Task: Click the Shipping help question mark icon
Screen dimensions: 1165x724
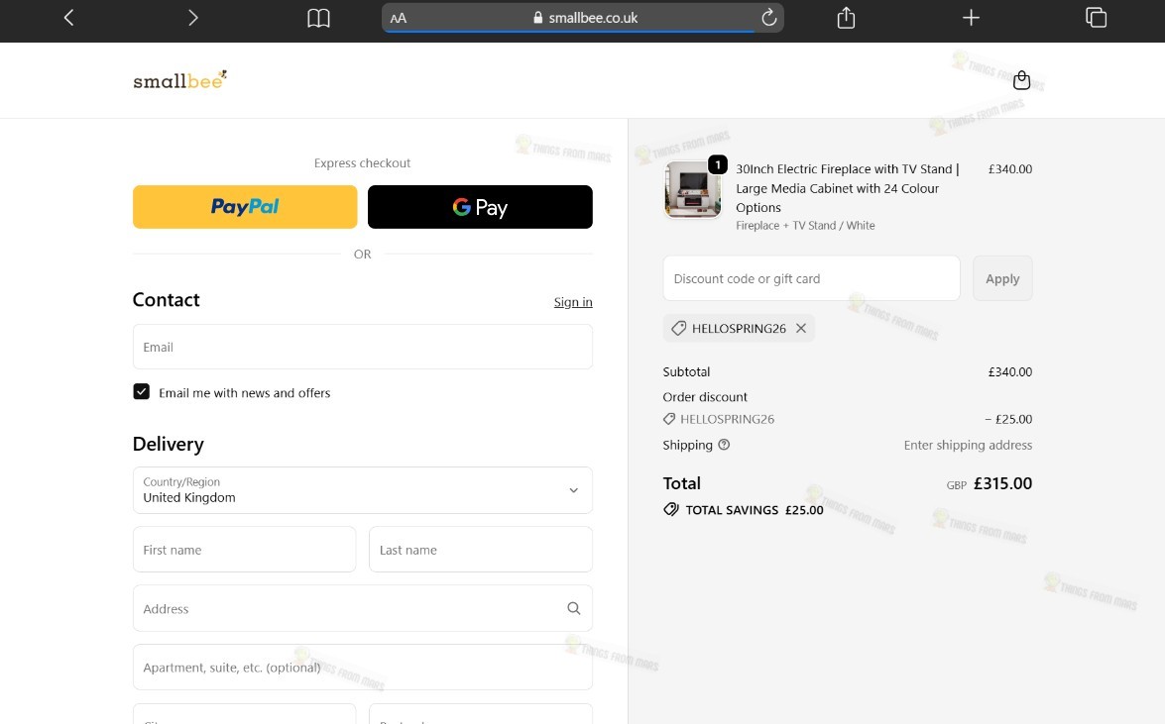Action: [x=724, y=445]
